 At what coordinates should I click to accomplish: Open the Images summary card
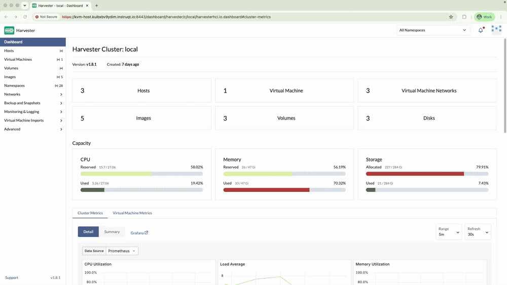pyautogui.click(x=141, y=118)
